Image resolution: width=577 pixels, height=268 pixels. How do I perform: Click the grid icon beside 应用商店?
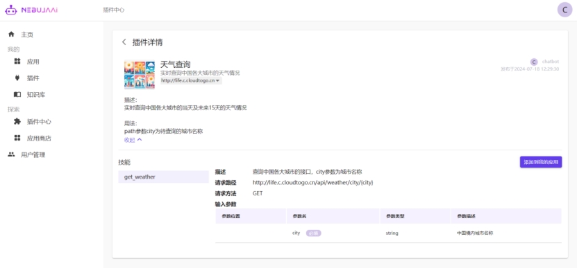[x=17, y=138]
